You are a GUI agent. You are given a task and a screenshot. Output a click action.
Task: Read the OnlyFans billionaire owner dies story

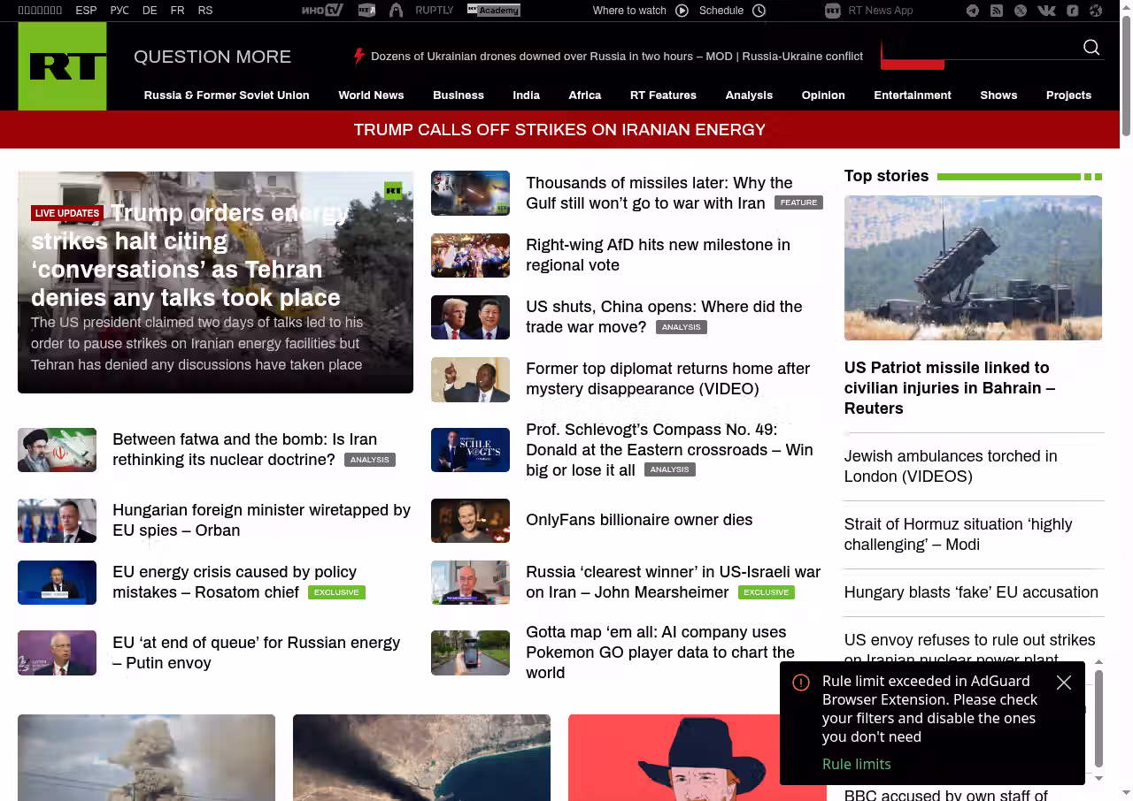(639, 520)
